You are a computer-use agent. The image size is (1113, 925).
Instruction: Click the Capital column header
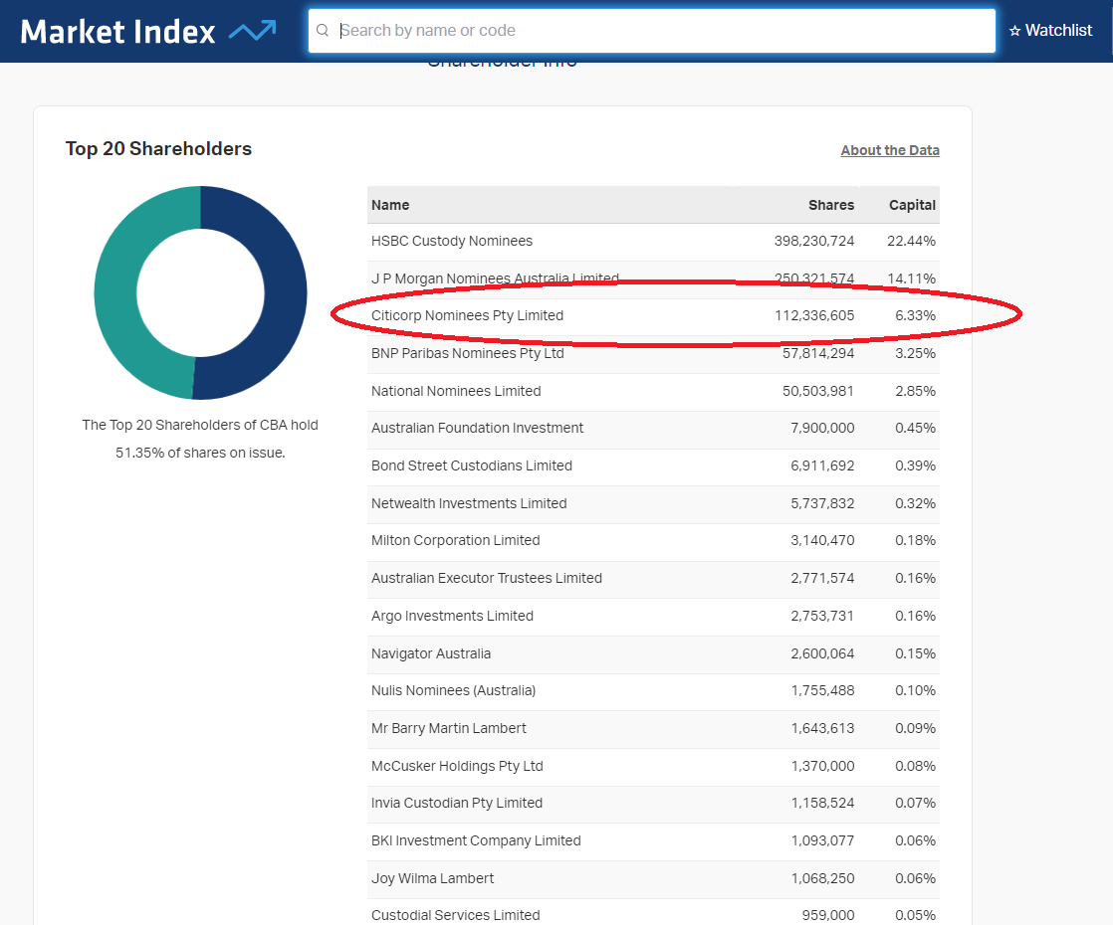[x=912, y=205]
